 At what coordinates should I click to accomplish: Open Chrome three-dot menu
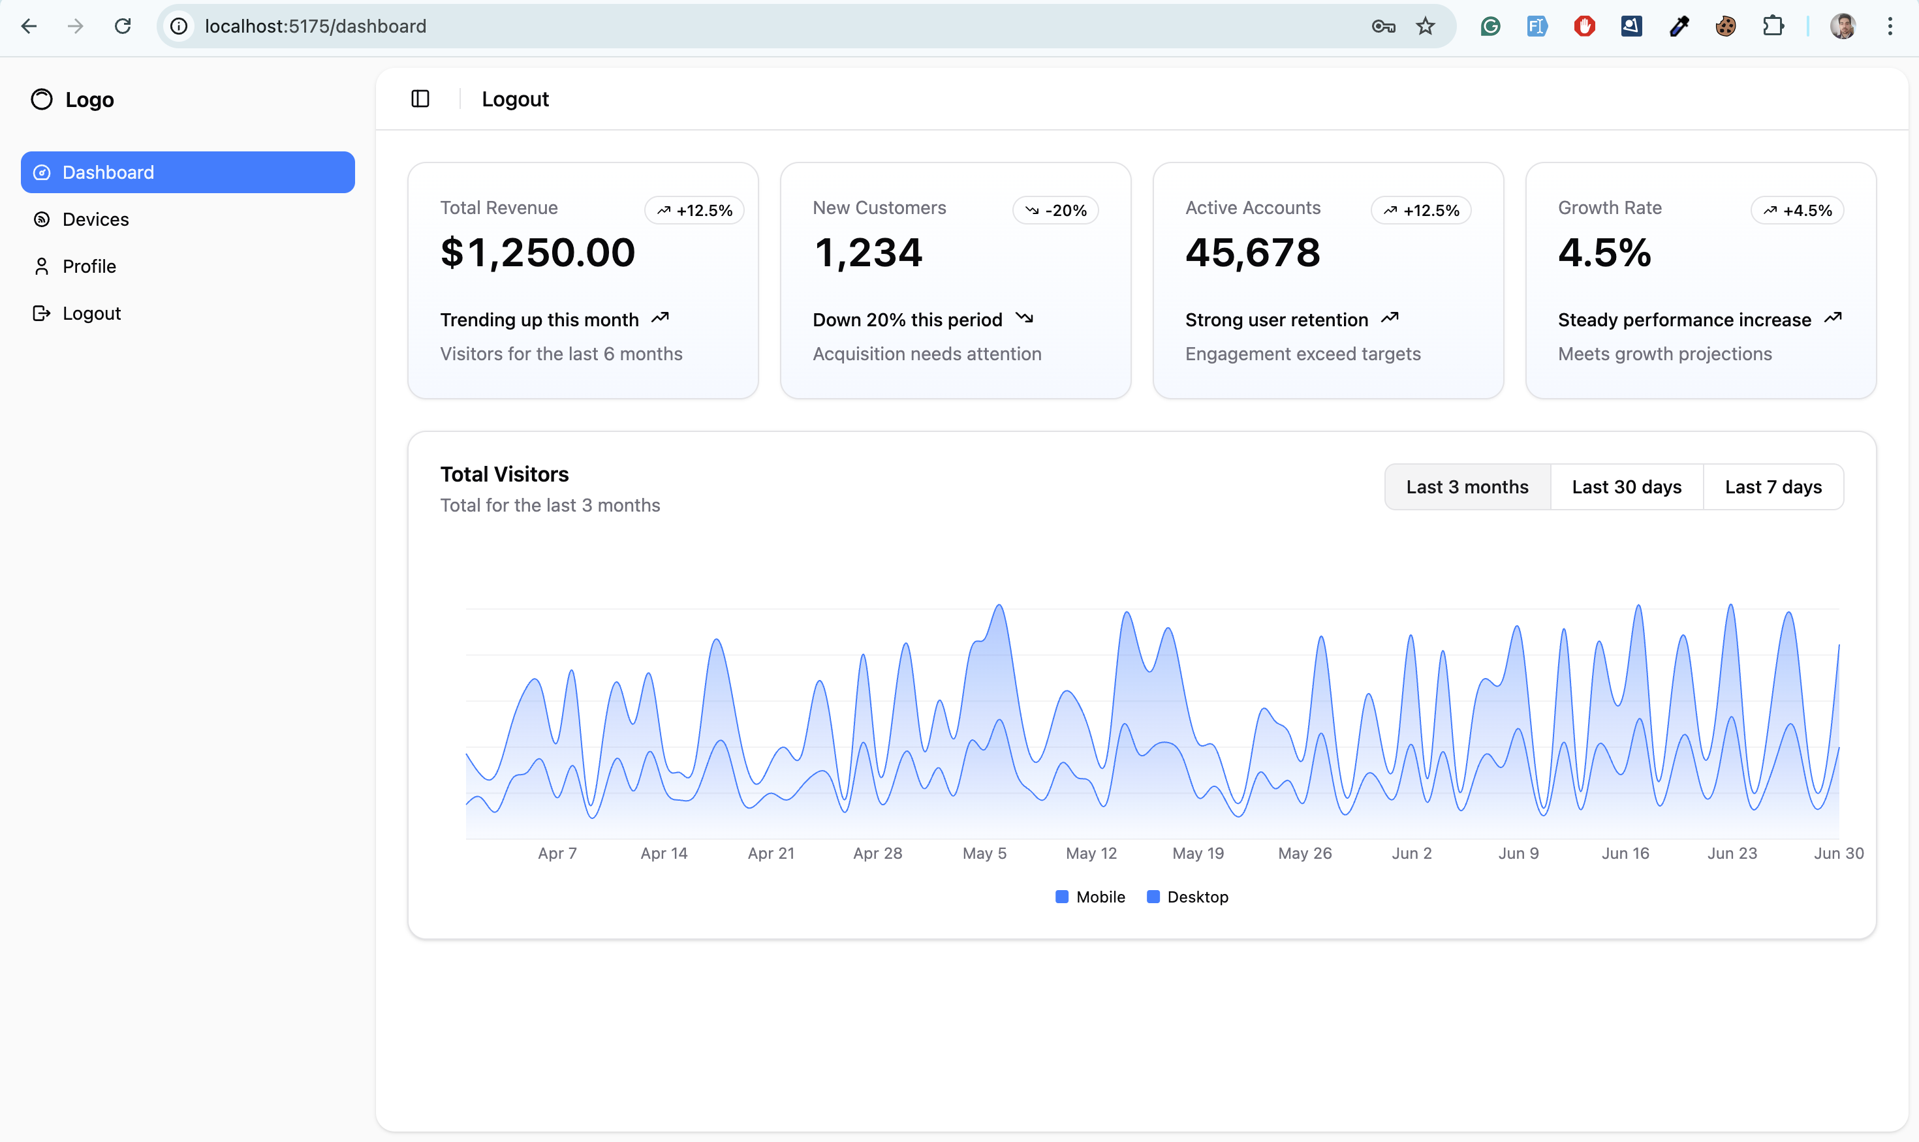(x=1890, y=26)
